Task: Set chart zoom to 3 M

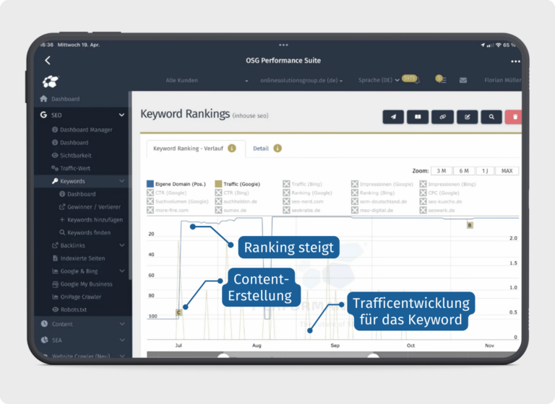Action: click(442, 171)
